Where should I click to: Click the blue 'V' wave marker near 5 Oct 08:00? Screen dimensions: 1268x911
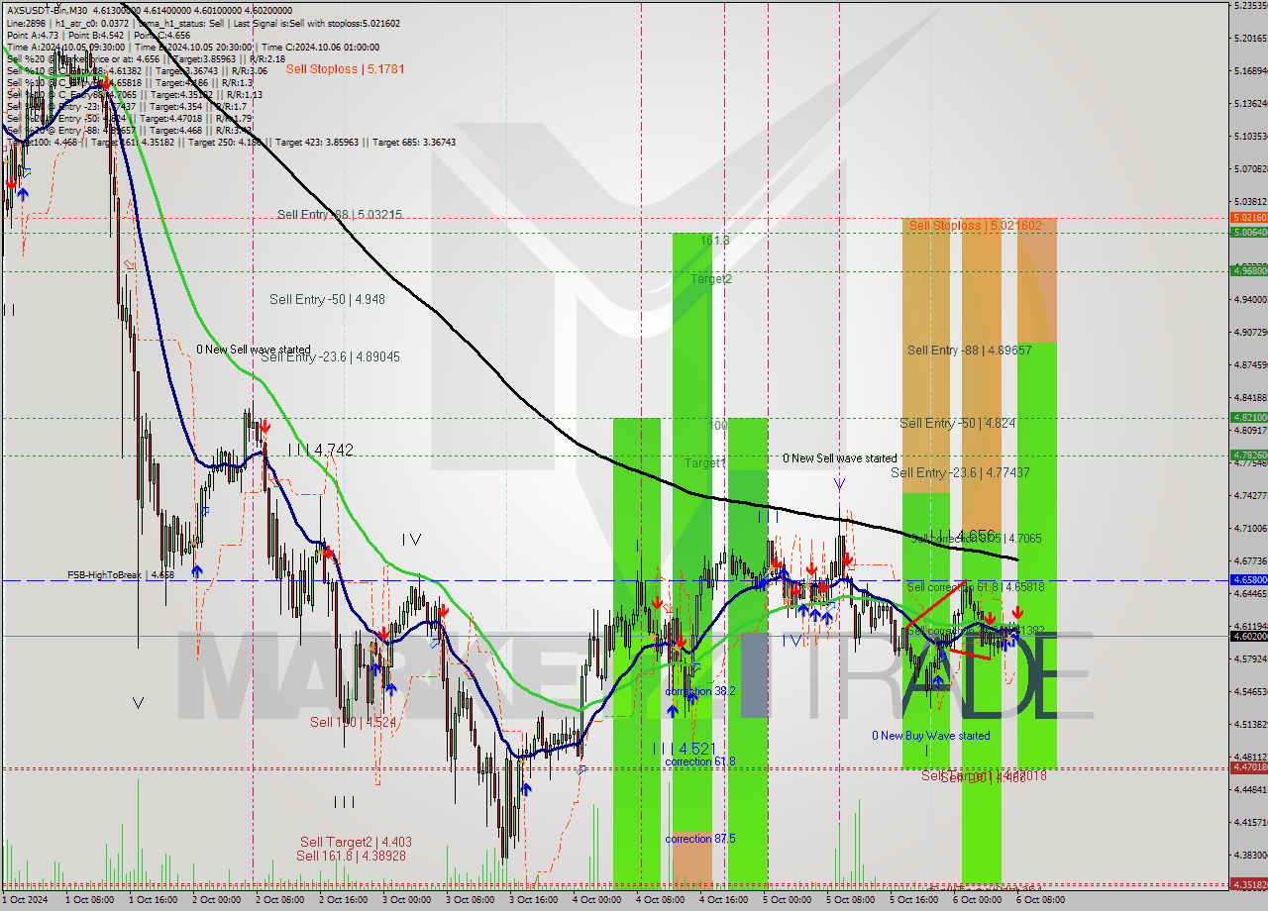[x=839, y=484]
